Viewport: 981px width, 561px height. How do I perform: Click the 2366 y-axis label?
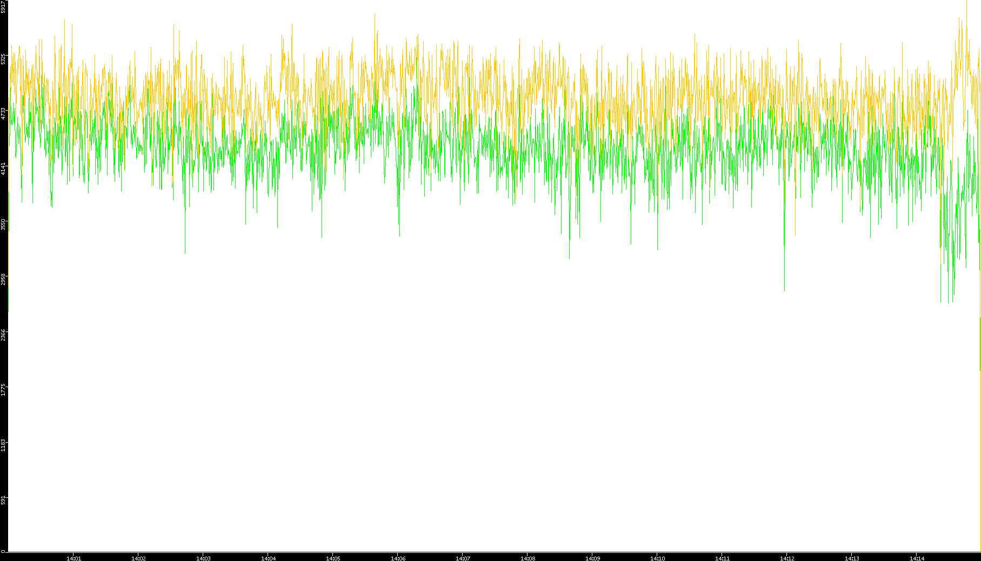tap(3, 335)
